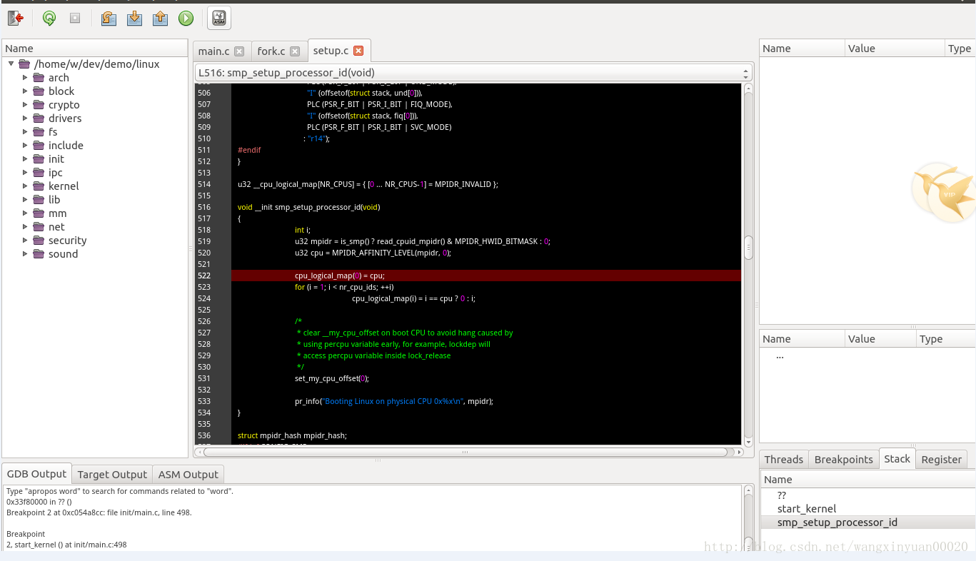This screenshot has height=561, width=976.
Task: Switch to the Breakpoints tab
Action: [844, 460]
